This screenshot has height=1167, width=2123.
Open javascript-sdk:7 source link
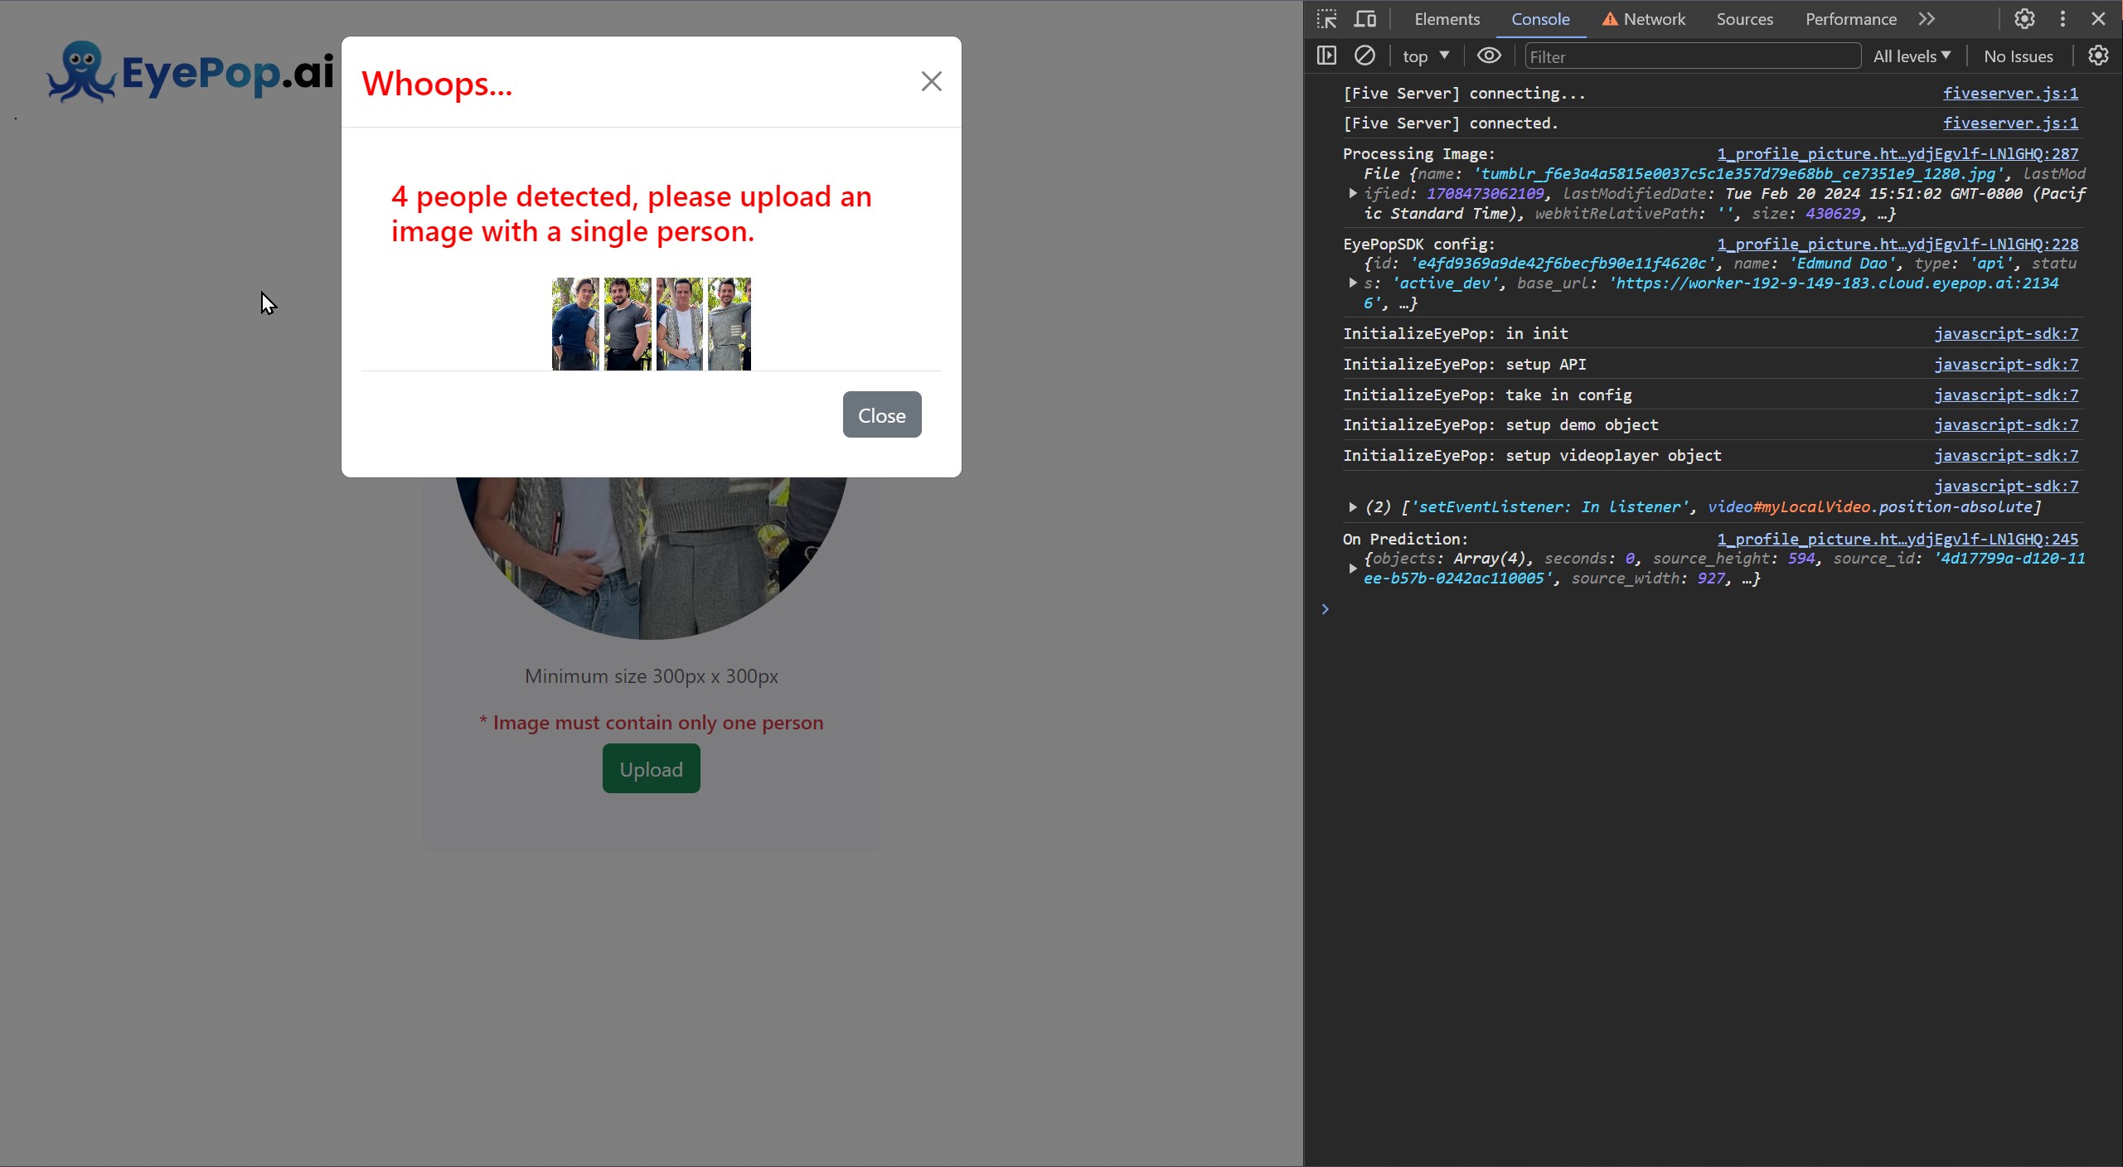coord(2006,333)
